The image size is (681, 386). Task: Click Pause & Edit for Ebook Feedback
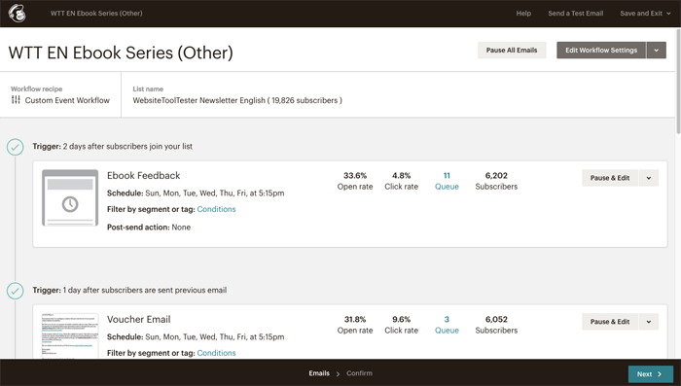point(610,178)
